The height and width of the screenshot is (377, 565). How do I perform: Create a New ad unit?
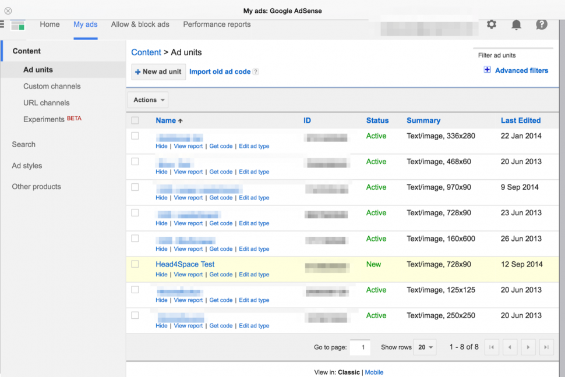[158, 72]
